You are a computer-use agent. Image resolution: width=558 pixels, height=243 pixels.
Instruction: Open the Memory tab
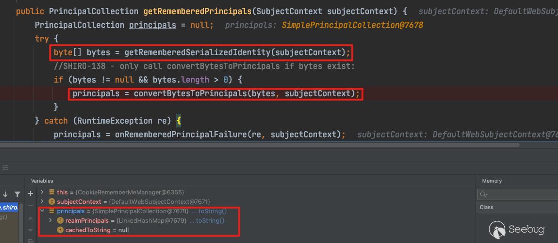[492, 181]
